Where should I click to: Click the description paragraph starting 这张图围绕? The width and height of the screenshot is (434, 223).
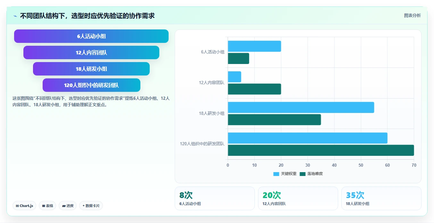(x=91, y=101)
